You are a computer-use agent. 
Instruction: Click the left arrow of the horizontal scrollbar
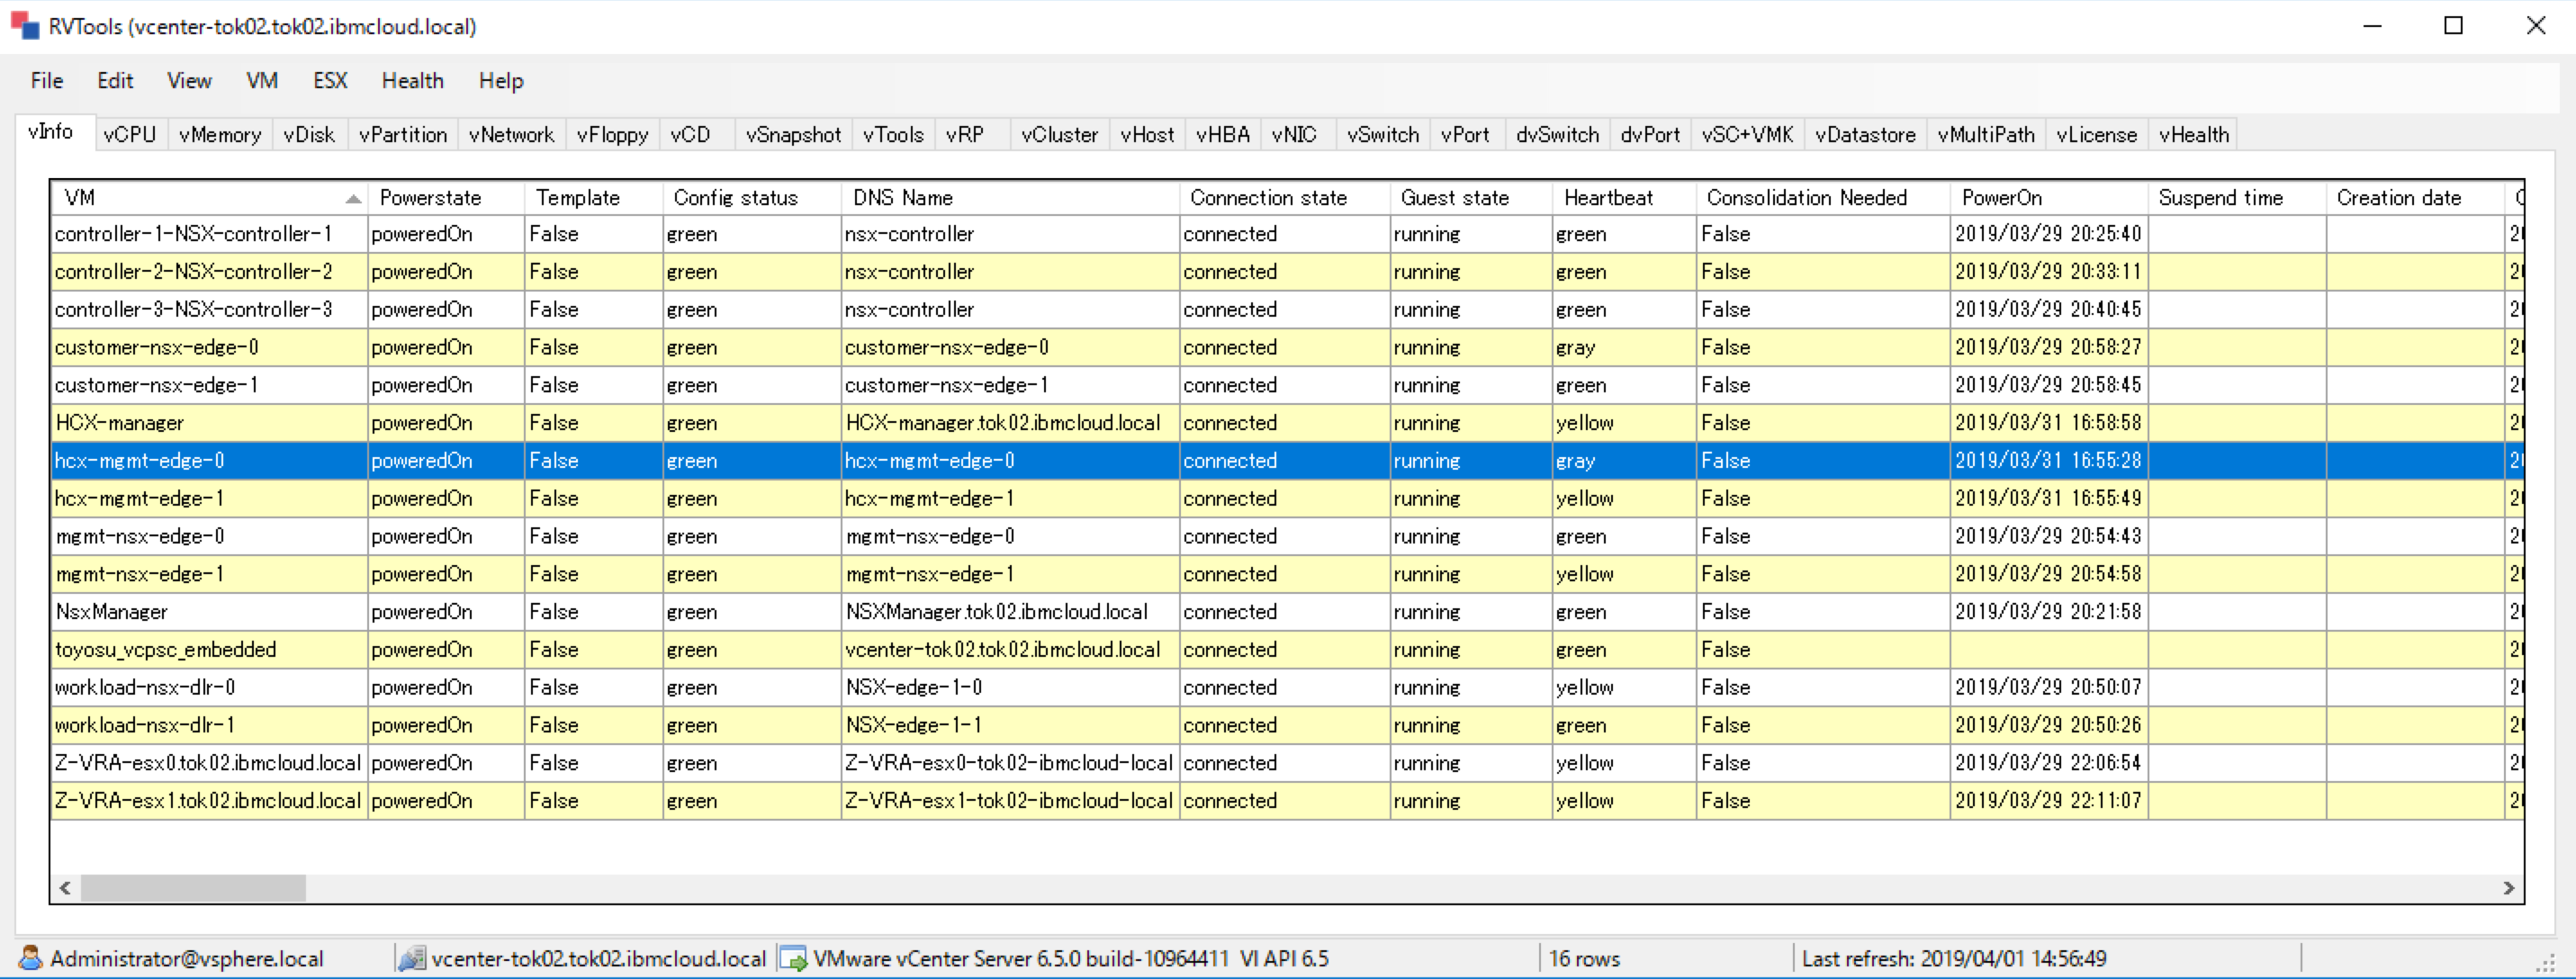pyautogui.click(x=63, y=886)
